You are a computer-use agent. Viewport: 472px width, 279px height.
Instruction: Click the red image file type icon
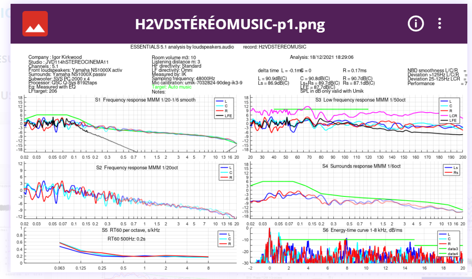pos(35,24)
